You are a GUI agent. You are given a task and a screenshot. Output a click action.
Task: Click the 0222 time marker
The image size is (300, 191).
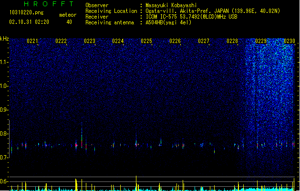tap(61, 41)
